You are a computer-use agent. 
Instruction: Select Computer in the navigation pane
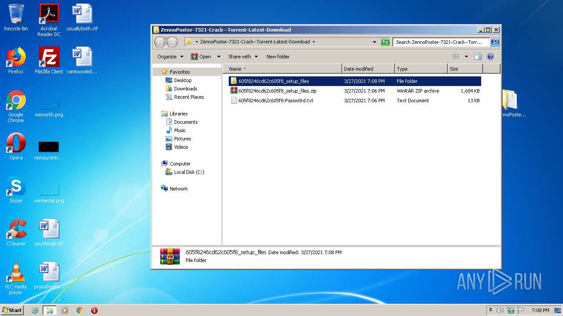click(x=180, y=164)
